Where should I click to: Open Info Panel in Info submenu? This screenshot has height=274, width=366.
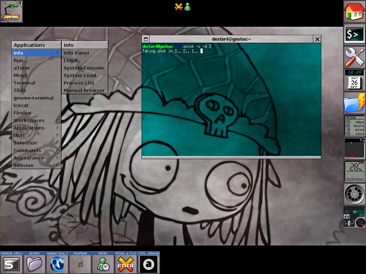85,53
